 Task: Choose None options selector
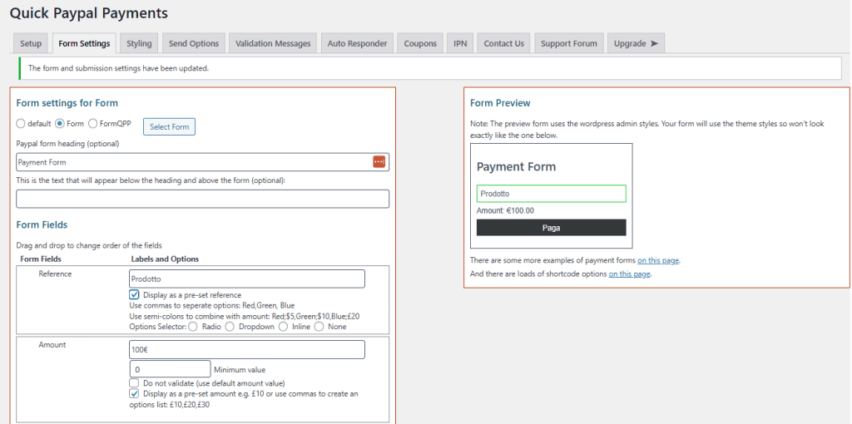coord(319,326)
